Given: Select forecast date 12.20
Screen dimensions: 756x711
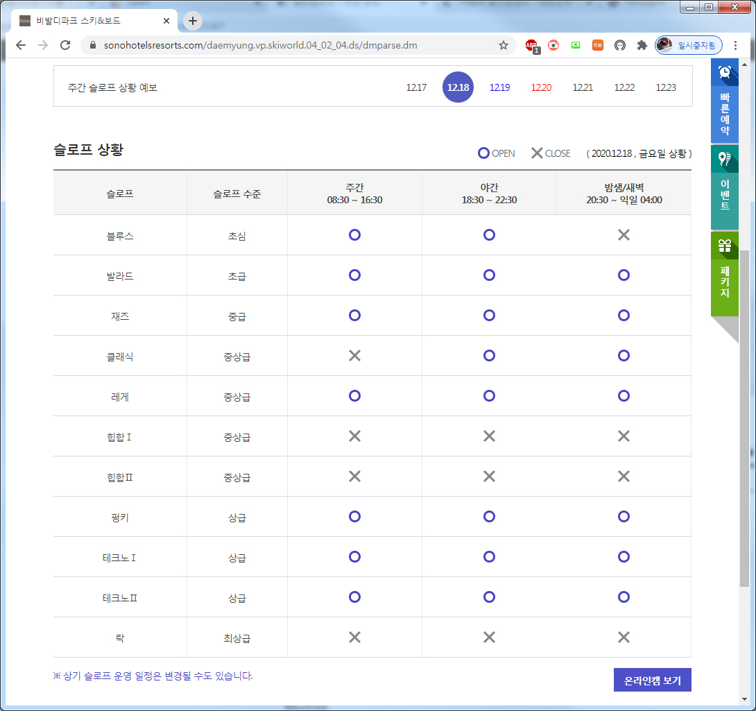Looking at the screenshot, I should pyautogui.click(x=541, y=87).
